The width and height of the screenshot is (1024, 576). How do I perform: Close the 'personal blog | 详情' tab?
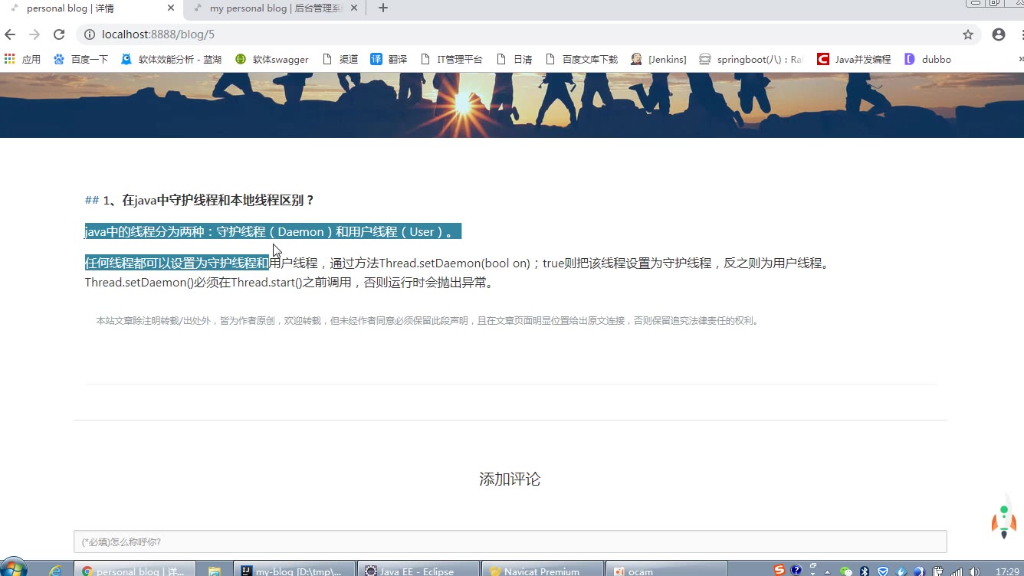click(x=170, y=8)
